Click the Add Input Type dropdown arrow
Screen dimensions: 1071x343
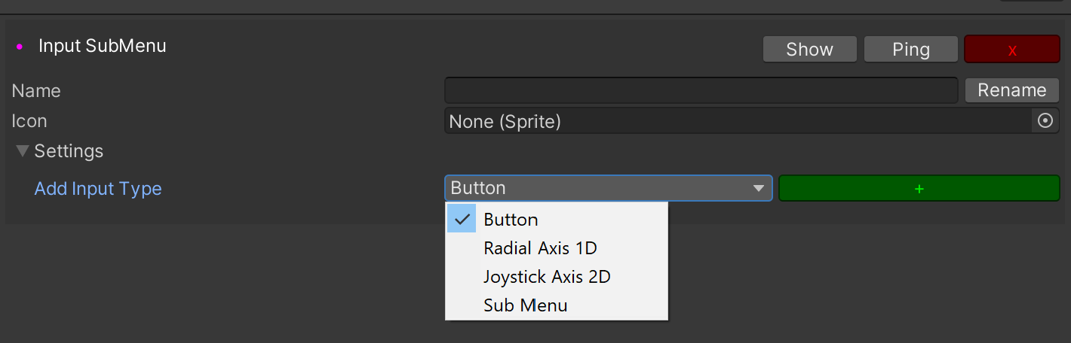coord(759,188)
